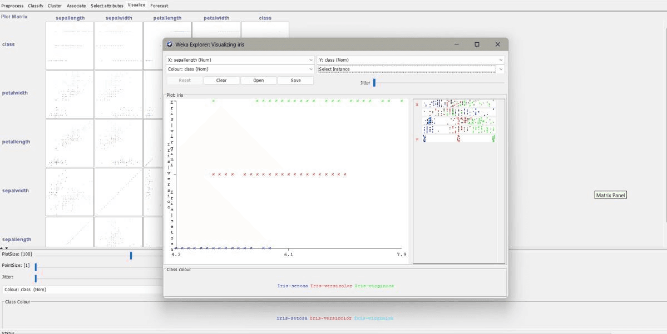
Task: Open the Y: class (Nom) dropdown
Action: 411,60
